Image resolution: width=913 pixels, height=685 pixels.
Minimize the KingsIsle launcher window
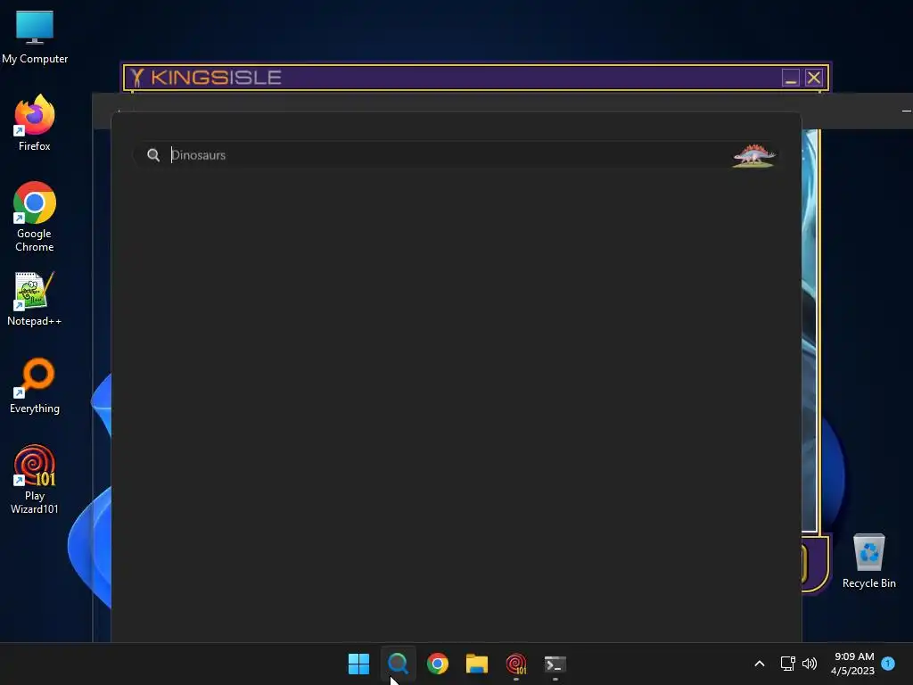[x=790, y=78]
